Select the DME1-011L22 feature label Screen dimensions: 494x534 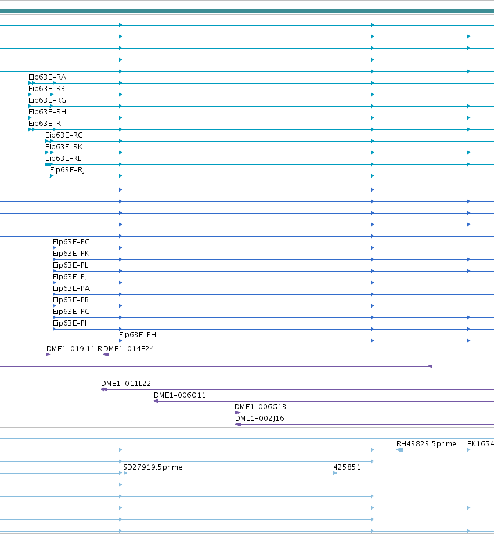pyautogui.click(x=126, y=384)
